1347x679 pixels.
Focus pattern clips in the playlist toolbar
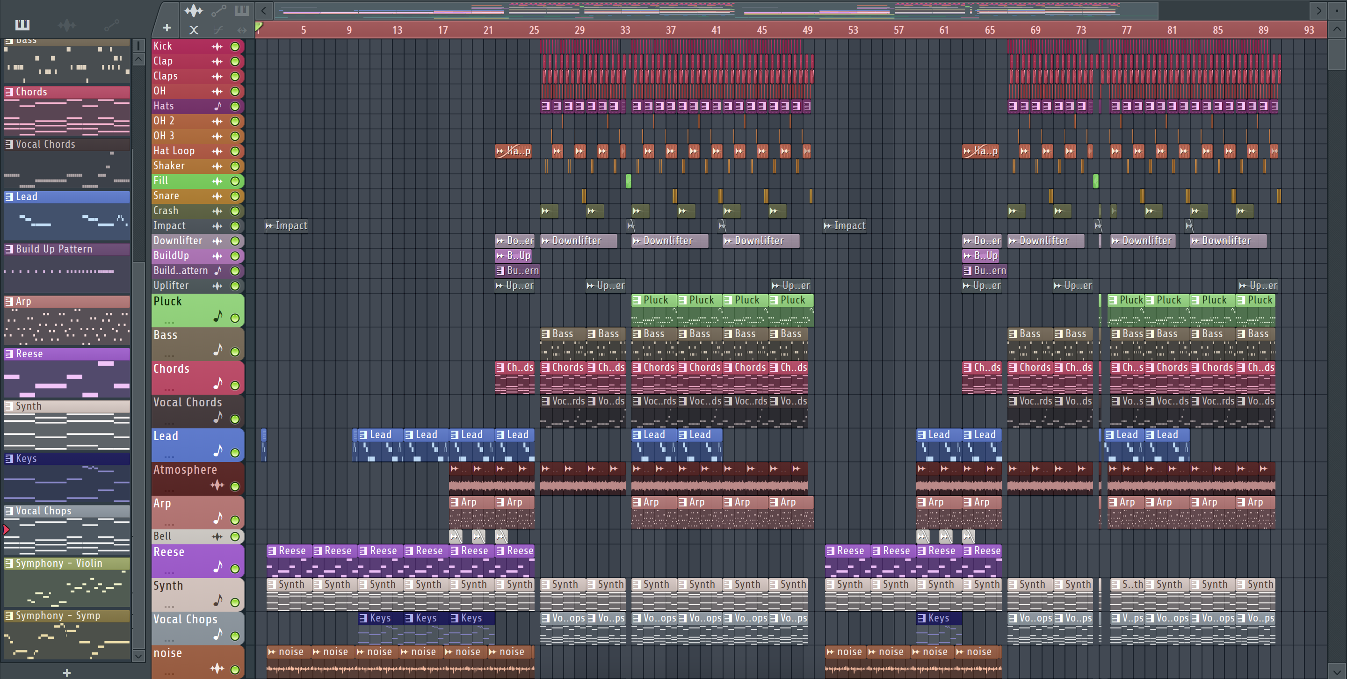(x=242, y=10)
